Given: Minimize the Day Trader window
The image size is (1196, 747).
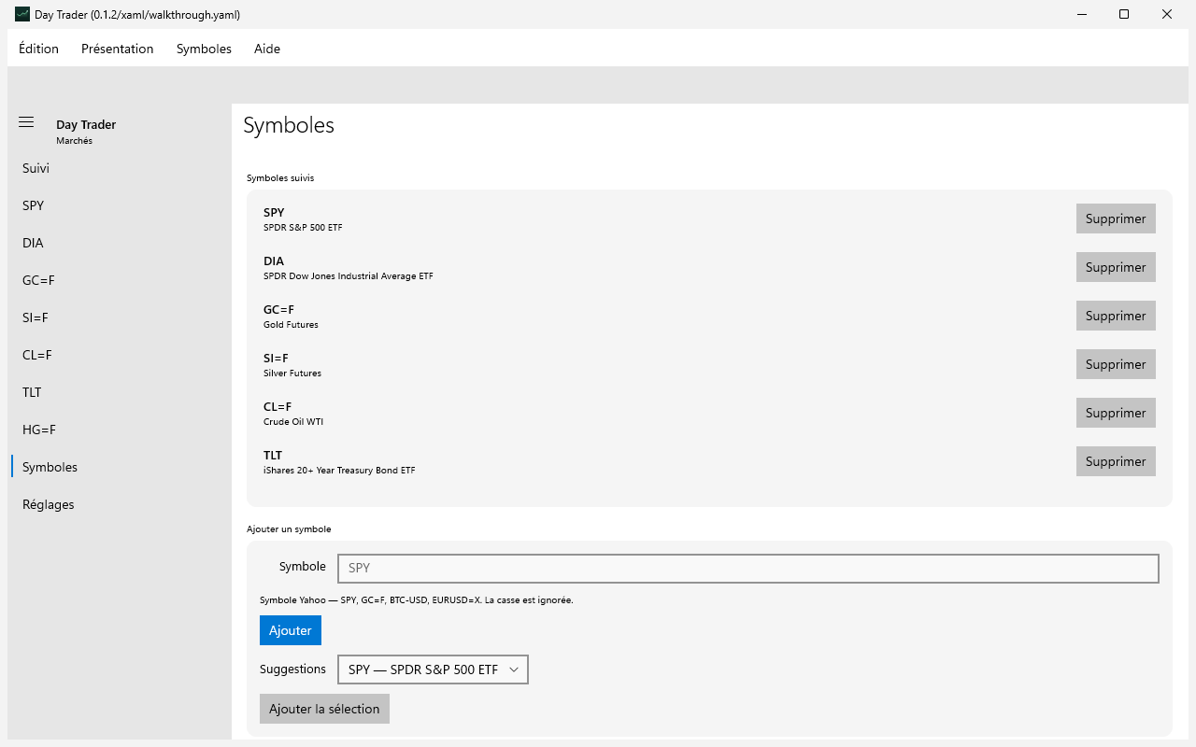Looking at the screenshot, I should click(x=1081, y=14).
